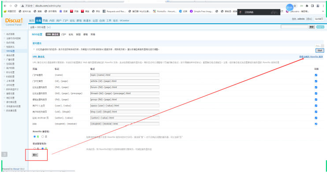Uncheck the checkbox for topic-{name}.html row

pos(316,75)
